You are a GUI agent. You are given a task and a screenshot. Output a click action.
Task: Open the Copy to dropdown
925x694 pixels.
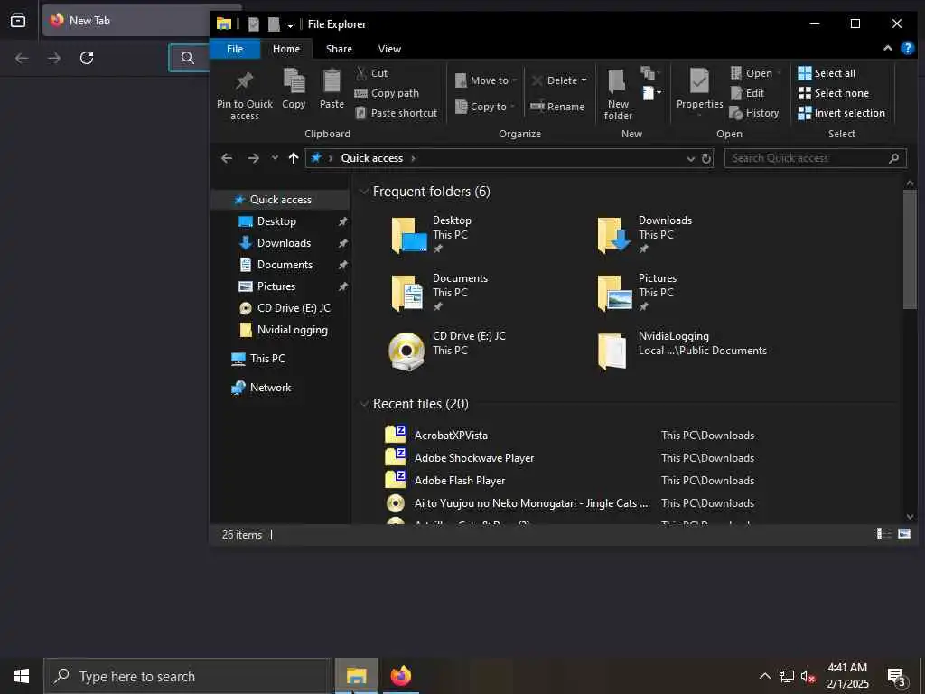tap(485, 107)
